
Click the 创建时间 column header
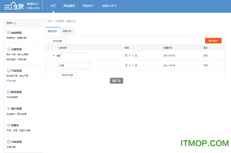[x=168, y=48]
